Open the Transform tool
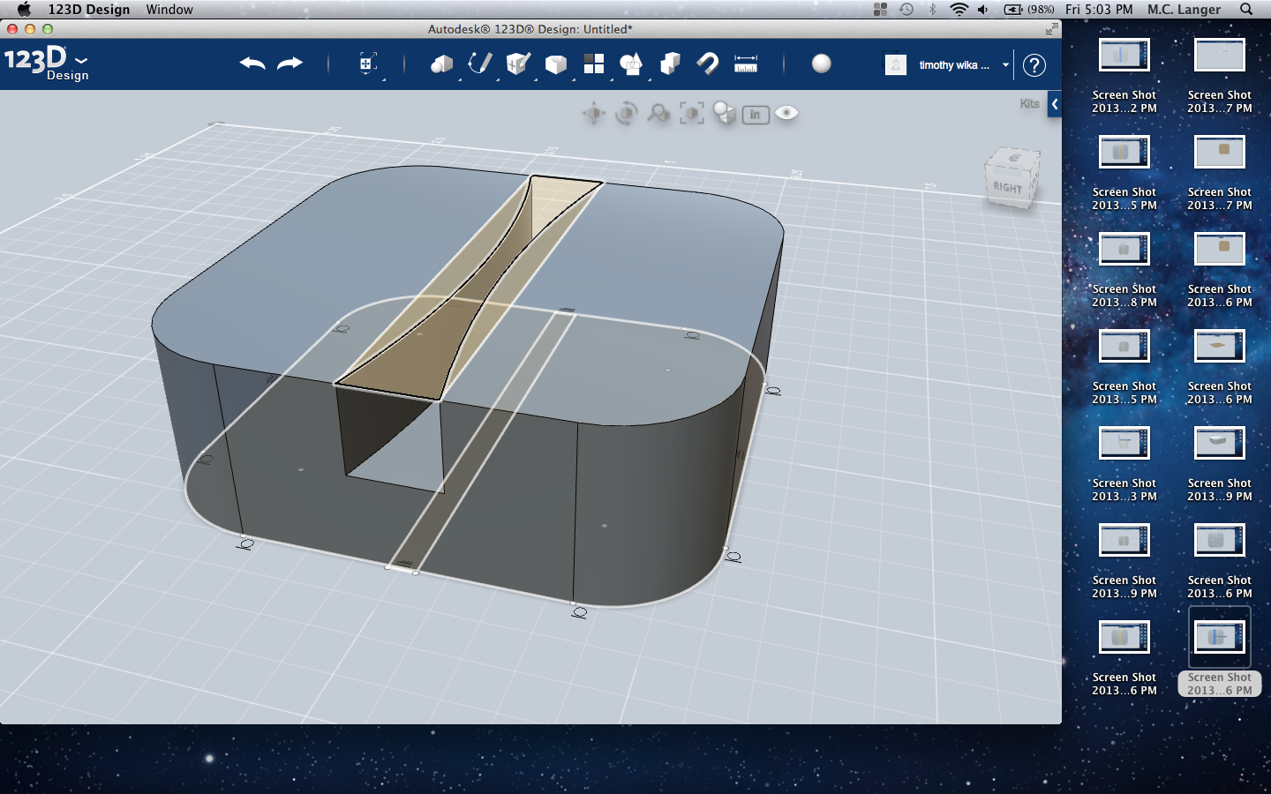Screen dimensions: 1271x794 pyautogui.click(x=368, y=64)
